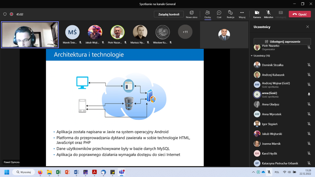Select Dominik Strzałka in participant list
Screen dimensions: 315x177
click(273, 65)
